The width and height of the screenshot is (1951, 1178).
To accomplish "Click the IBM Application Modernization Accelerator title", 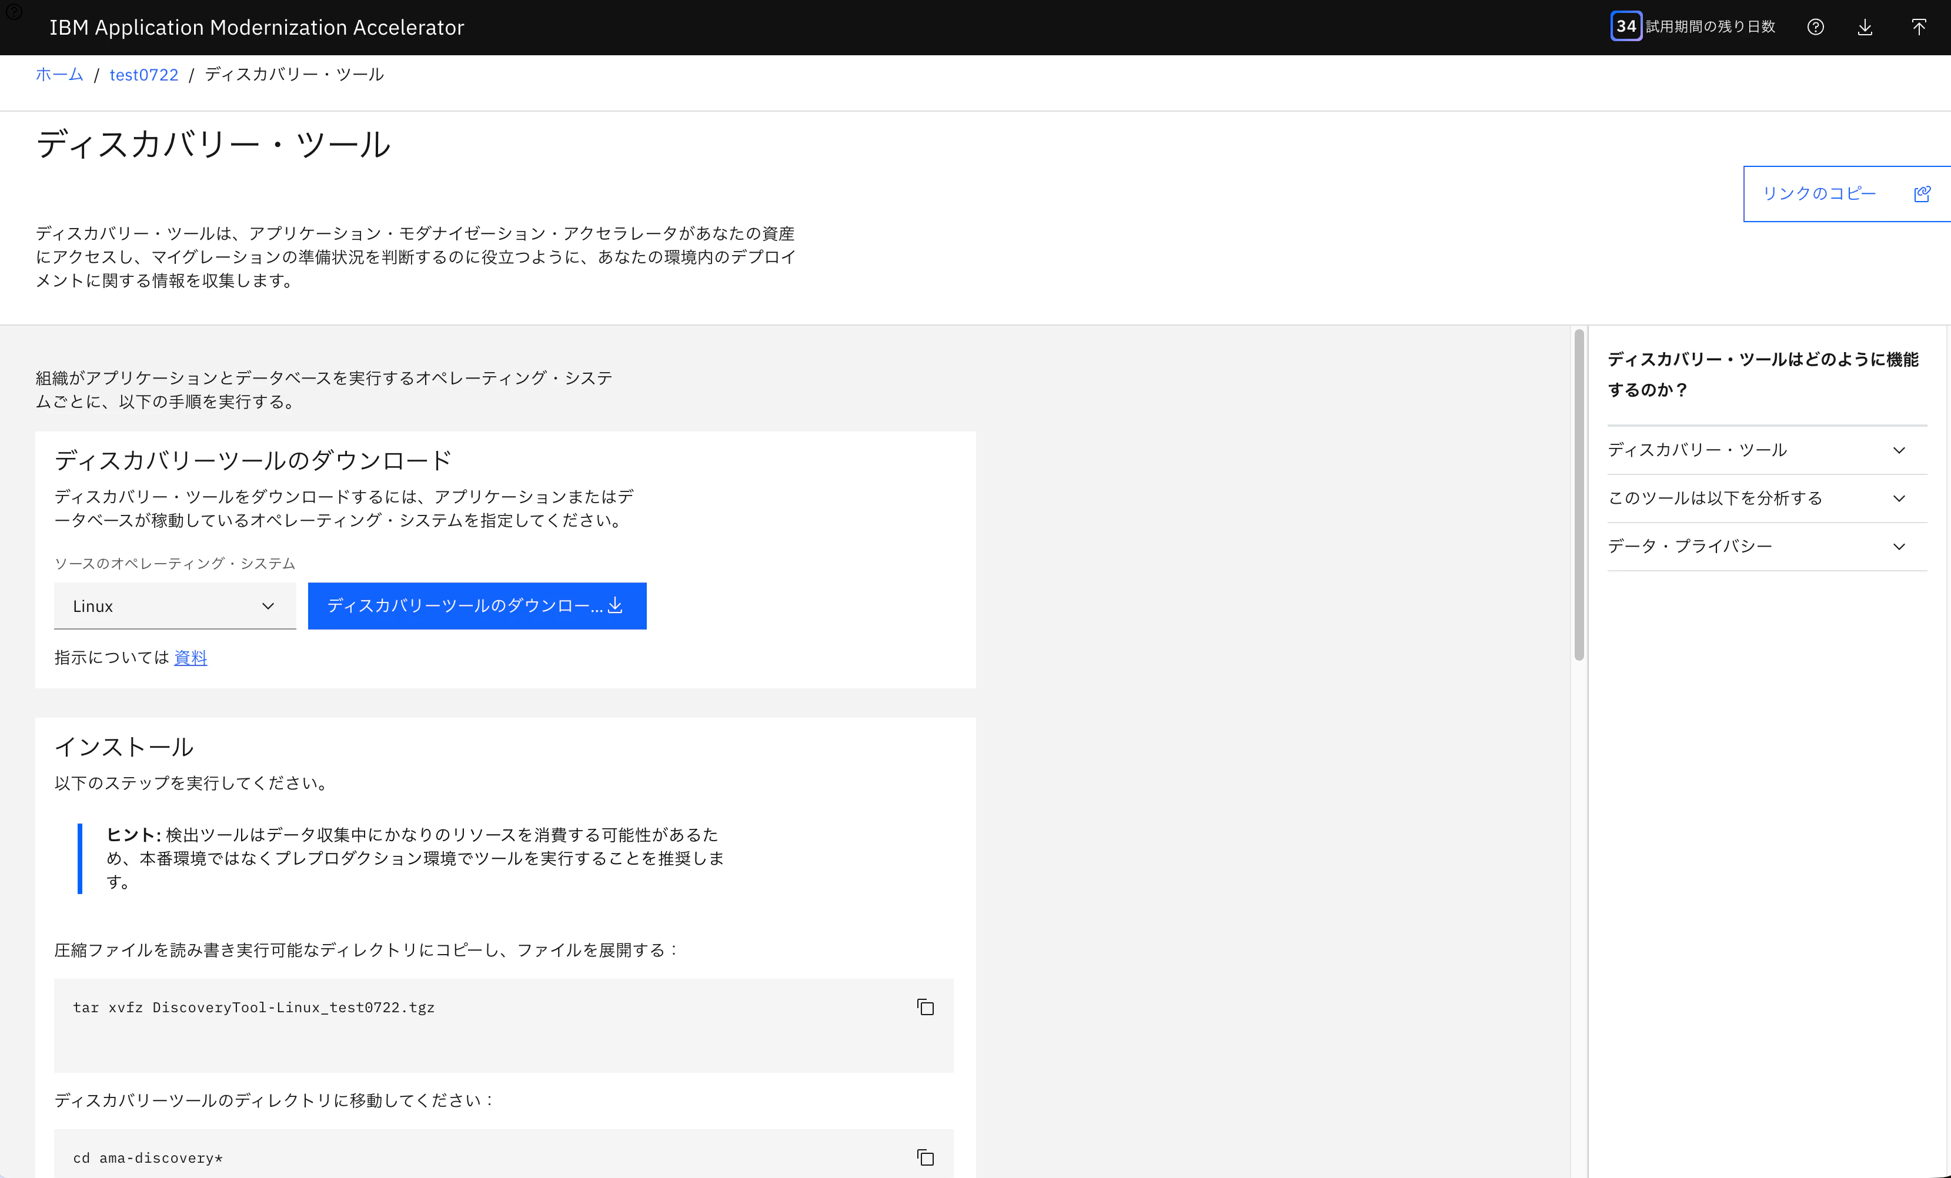I will click(x=256, y=27).
